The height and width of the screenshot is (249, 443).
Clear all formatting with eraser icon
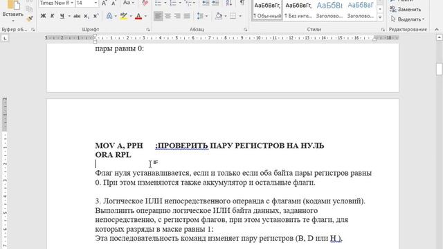145,3
